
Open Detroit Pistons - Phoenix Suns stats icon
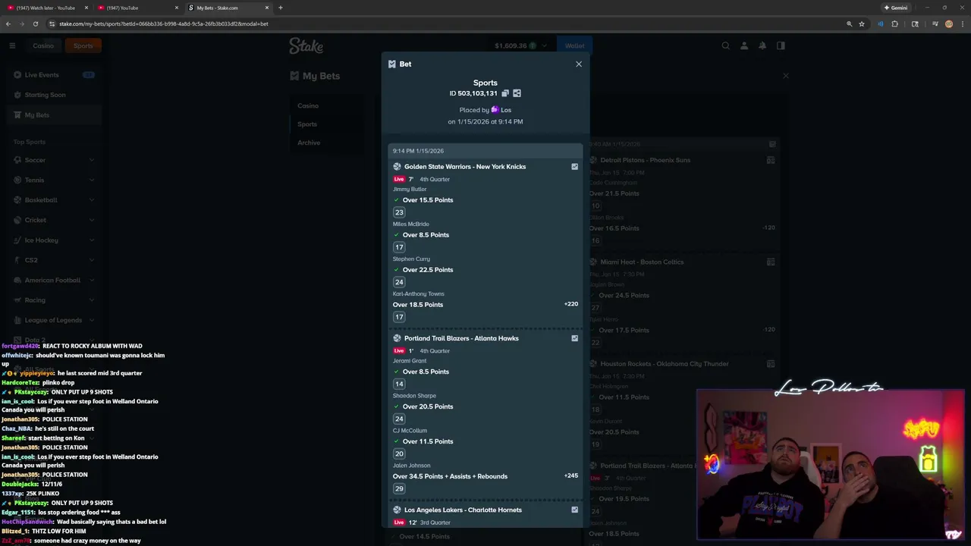[x=771, y=160]
